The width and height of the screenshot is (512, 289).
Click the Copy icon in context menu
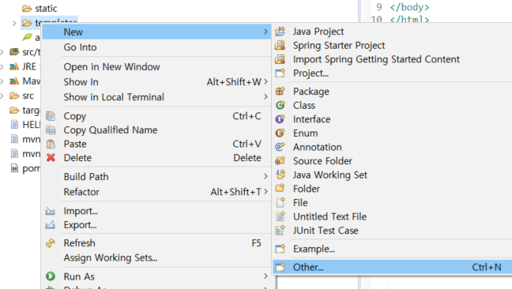(x=51, y=116)
